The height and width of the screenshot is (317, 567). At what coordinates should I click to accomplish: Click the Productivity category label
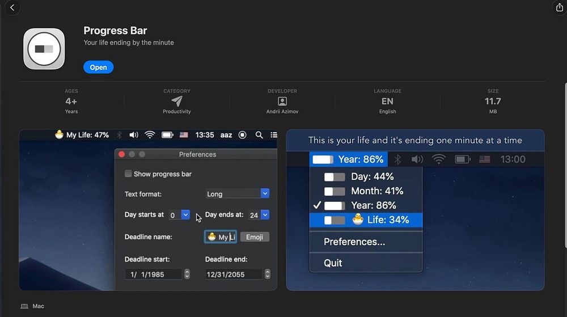click(177, 111)
